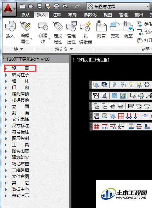The height and width of the screenshot is (208, 152).
Task: Open the AutoCAD application menu button
Action: pos(9,9)
